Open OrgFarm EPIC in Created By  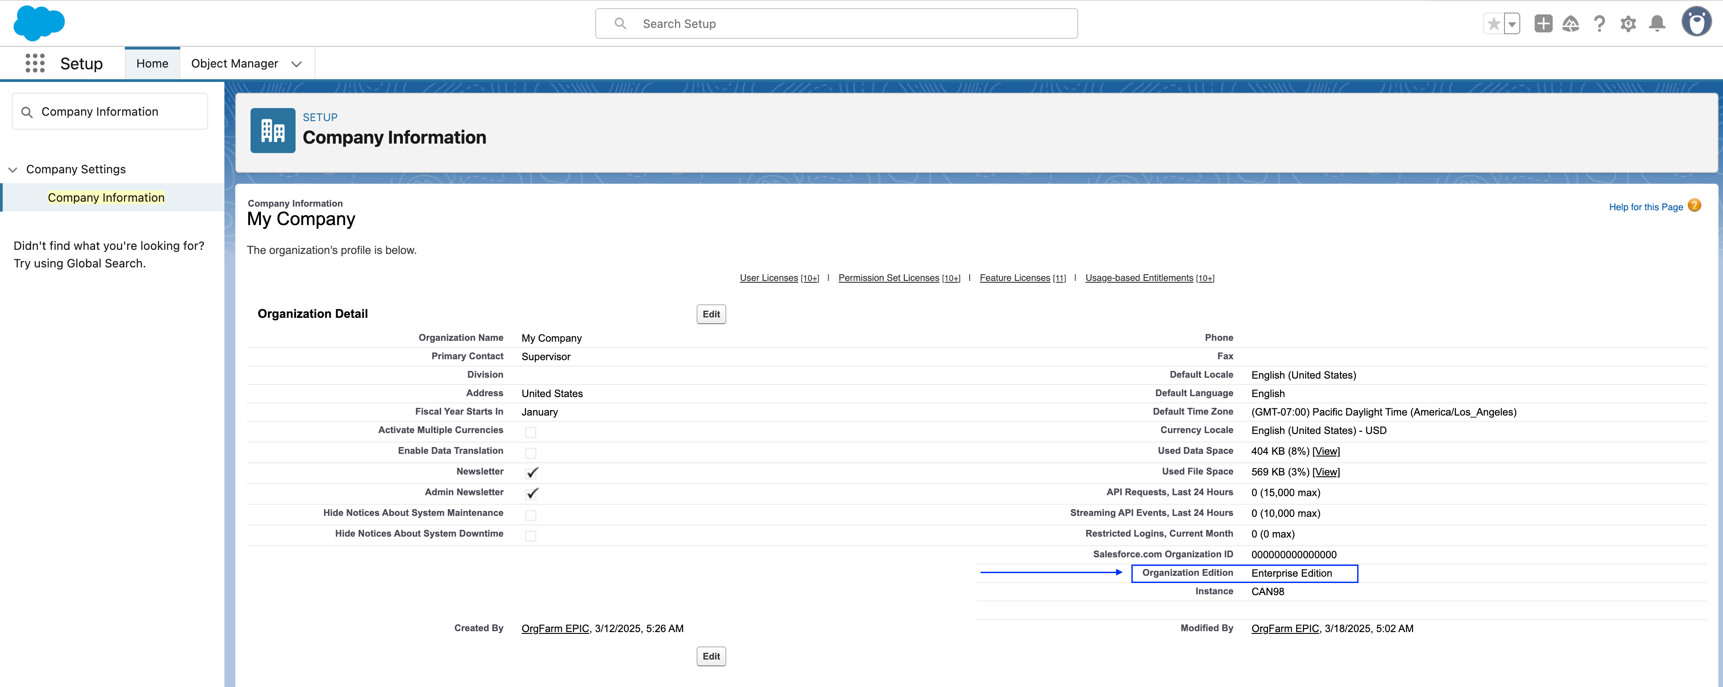point(555,629)
